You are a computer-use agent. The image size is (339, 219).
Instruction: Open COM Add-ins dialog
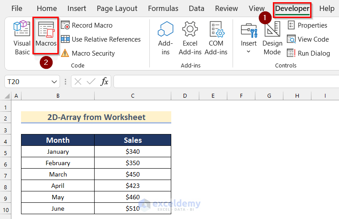pos(216,38)
